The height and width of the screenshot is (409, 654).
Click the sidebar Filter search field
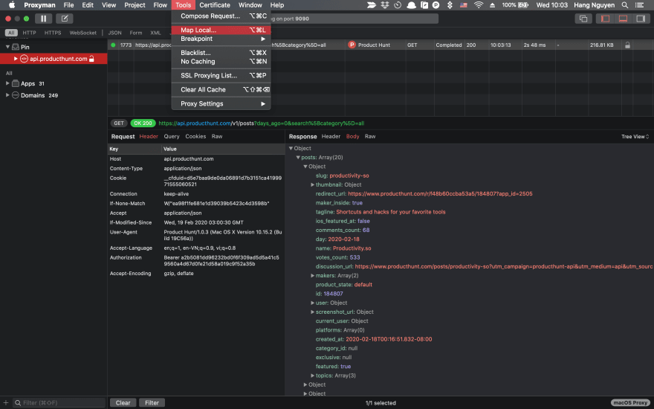59,403
